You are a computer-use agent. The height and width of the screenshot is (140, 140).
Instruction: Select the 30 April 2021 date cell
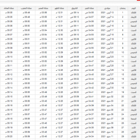107,88
